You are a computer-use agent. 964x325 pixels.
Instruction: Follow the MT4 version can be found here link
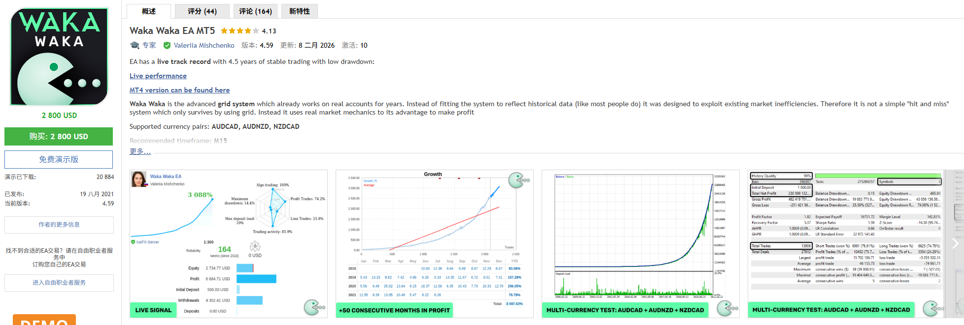coord(179,90)
